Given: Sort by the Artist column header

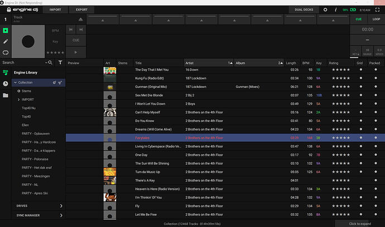Looking at the screenshot, I should pos(209,63).
